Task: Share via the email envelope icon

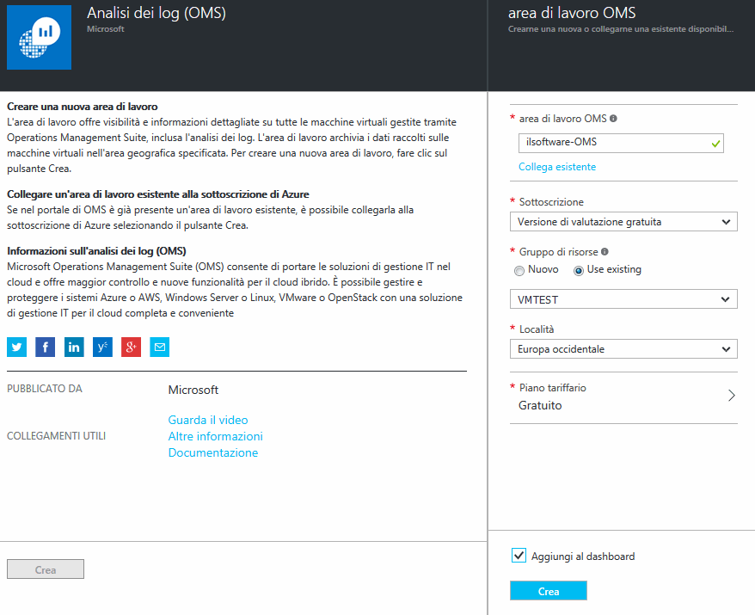Action: pyautogui.click(x=159, y=347)
